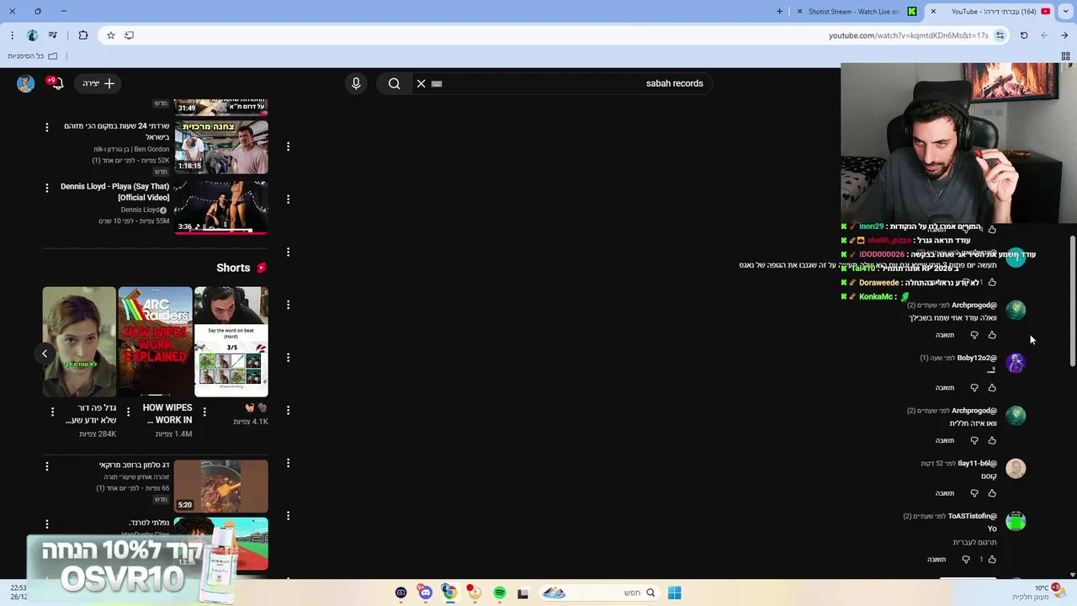Image resolution: width=1077 pixels, height=606 pixels.
Task: Open Spotify from the taskbar
Action: tap(499, 593)
